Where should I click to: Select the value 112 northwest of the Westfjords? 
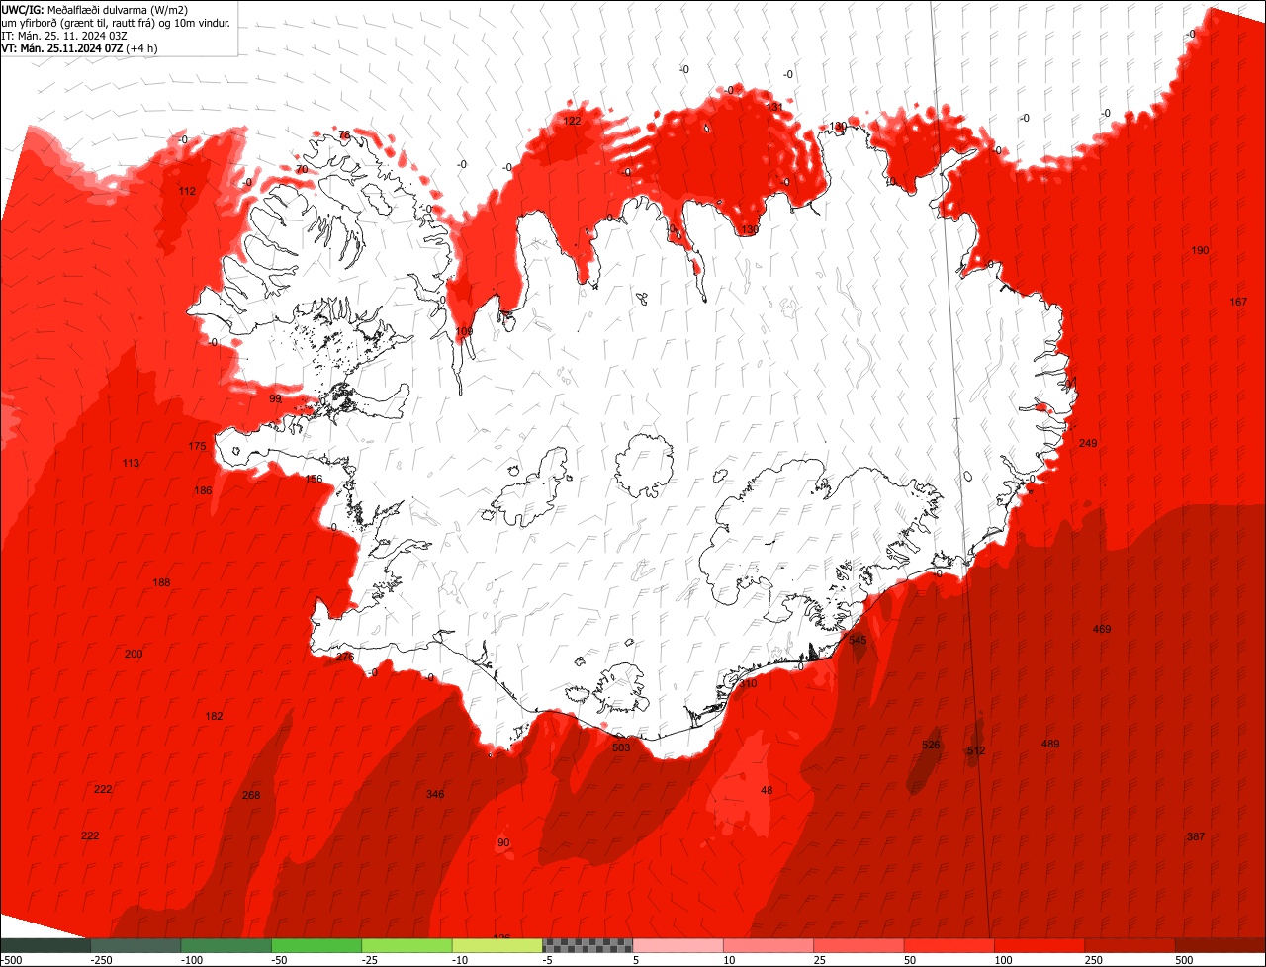coord(187,191)
